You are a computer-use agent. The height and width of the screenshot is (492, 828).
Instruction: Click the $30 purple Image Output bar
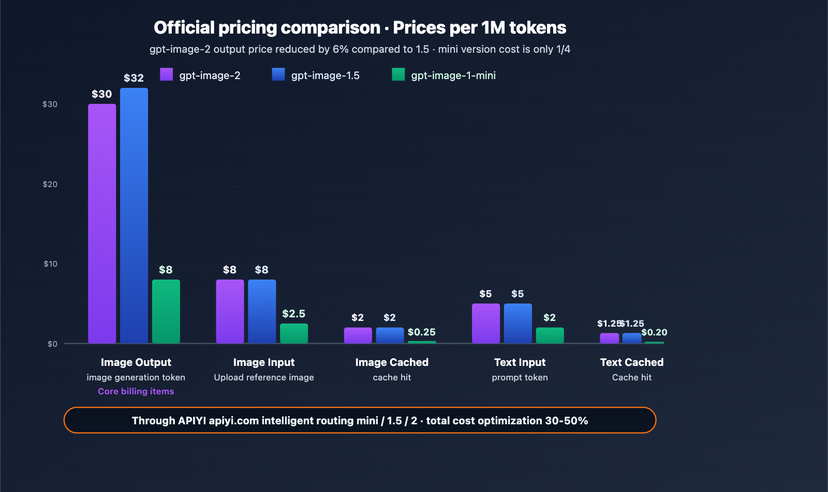(x=102, y=223)
